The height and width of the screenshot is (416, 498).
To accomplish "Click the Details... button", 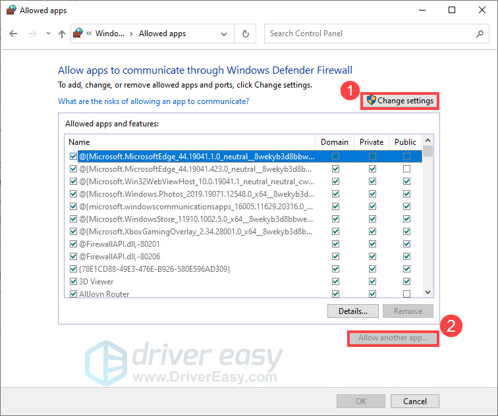I will point(352,311).
